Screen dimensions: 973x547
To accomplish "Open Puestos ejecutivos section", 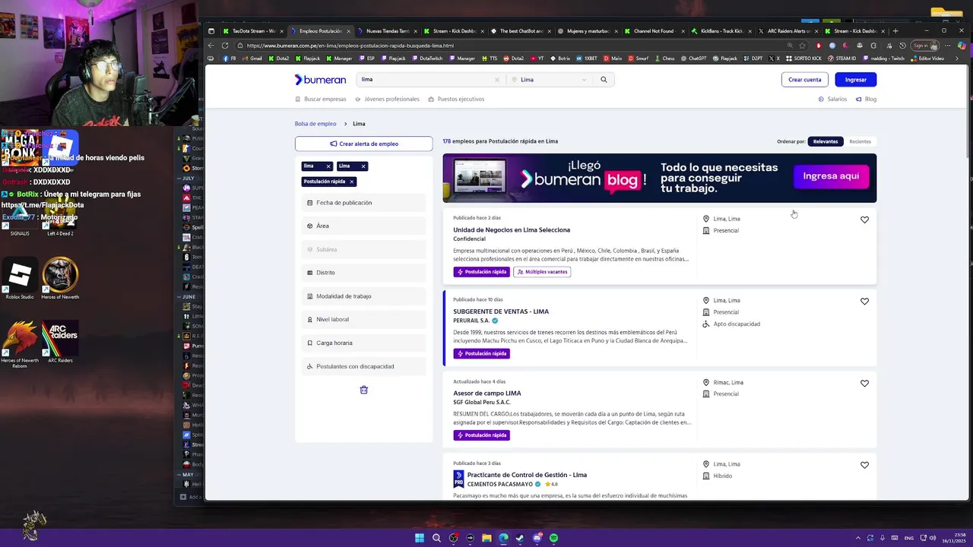I will (x=456, y=99).
